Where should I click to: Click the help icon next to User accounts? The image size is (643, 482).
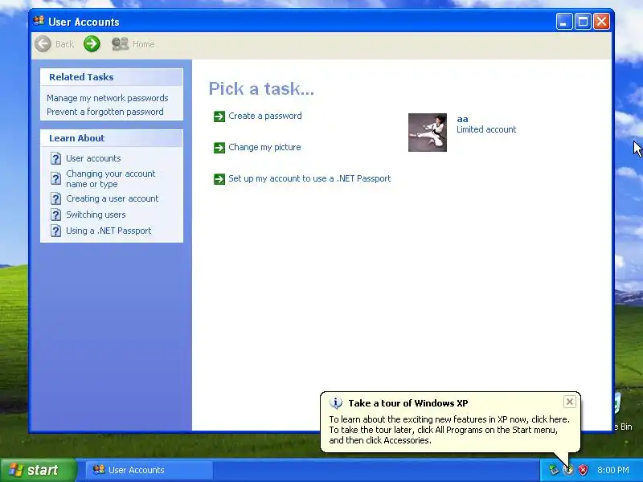click(x=55, y=158)
